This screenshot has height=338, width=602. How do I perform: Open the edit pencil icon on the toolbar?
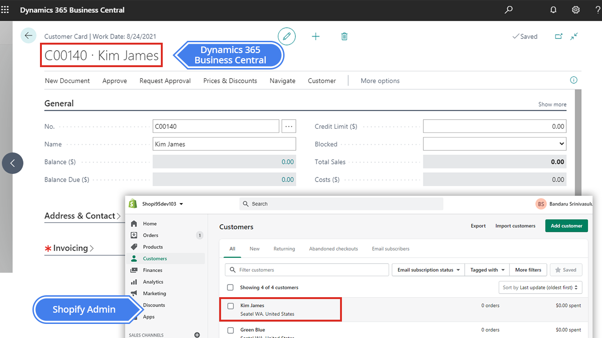tap(287, 36)
